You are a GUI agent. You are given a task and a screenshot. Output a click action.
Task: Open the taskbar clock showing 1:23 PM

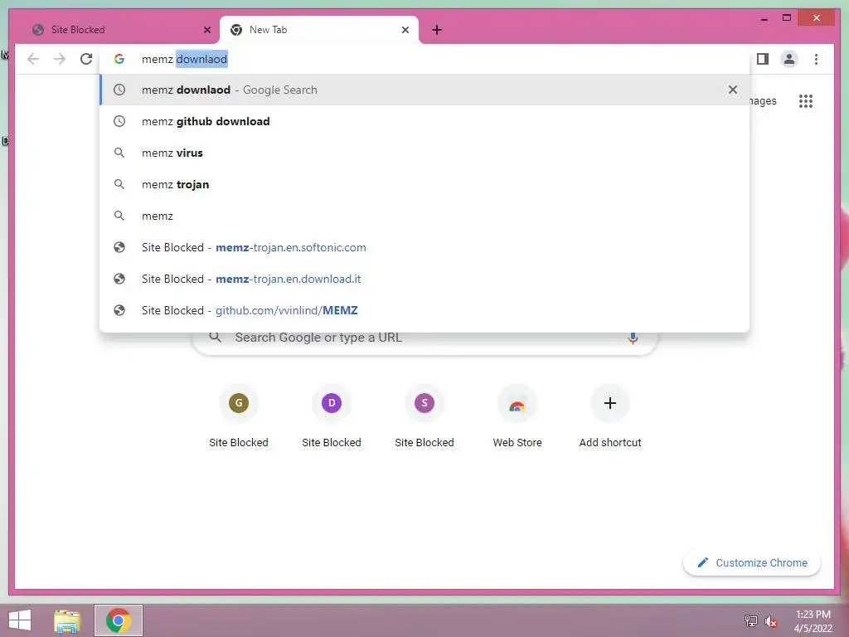813,621
